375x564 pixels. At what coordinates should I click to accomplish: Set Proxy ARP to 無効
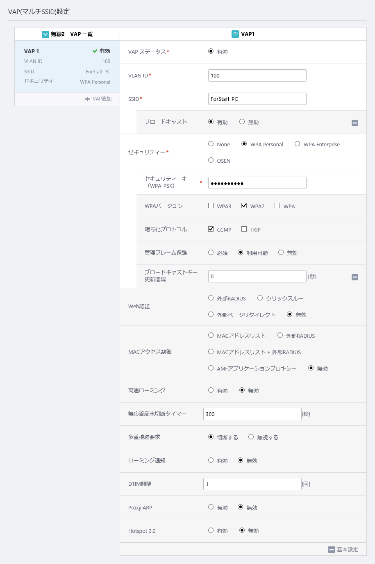(240, 507)
